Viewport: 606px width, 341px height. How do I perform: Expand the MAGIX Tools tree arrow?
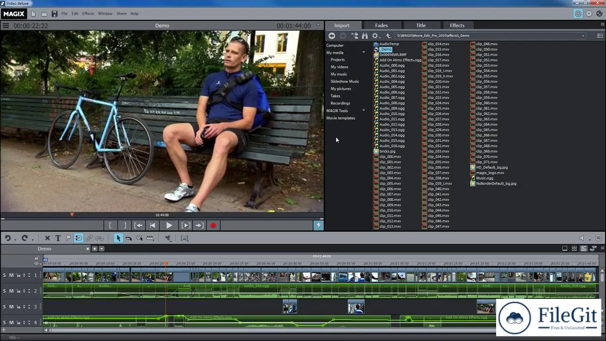click(x=364, y=110)
